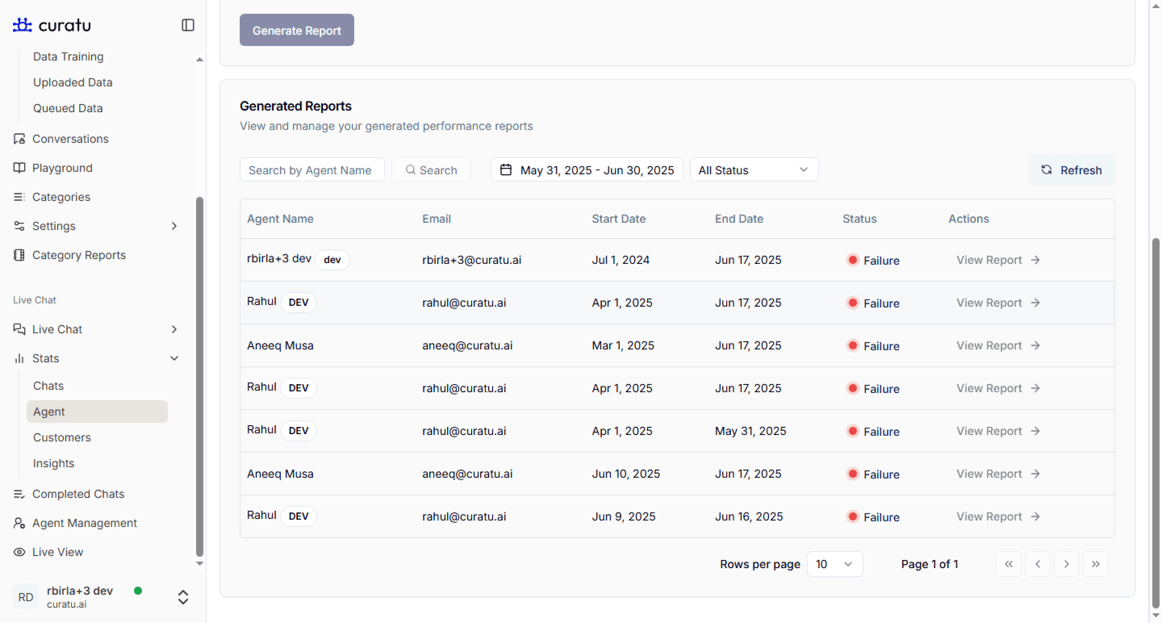Image resolution: width=1162 pixels, height=623 pixels.
Task: Open the account switcher chevrons
Action: (183, 597)
